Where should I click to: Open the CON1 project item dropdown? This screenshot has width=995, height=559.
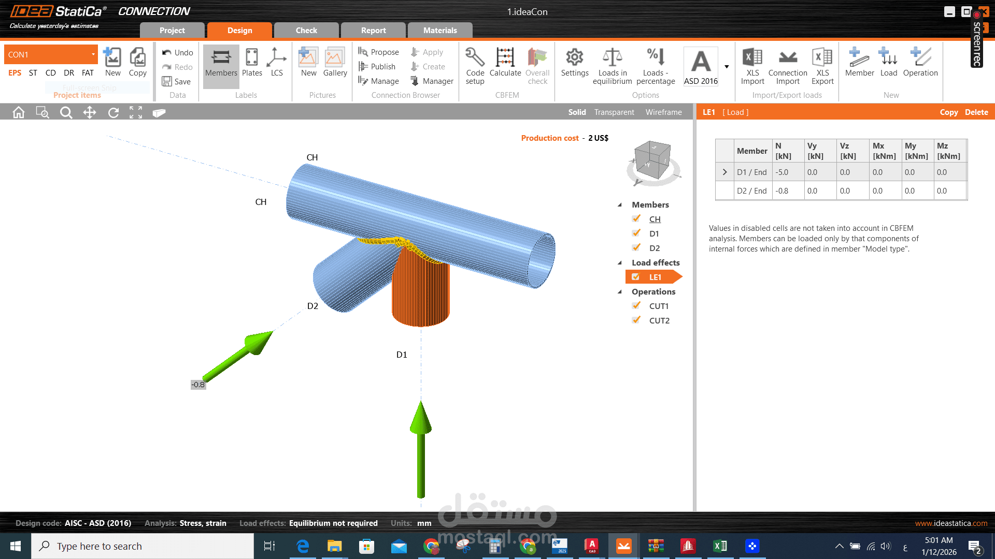93,54
